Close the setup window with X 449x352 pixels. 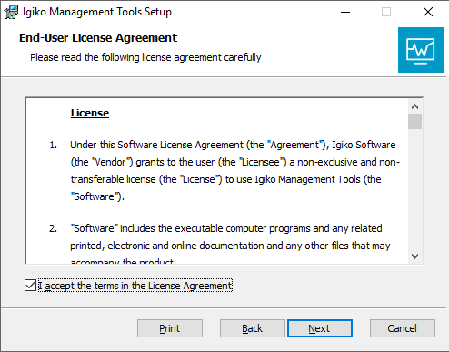428,12
